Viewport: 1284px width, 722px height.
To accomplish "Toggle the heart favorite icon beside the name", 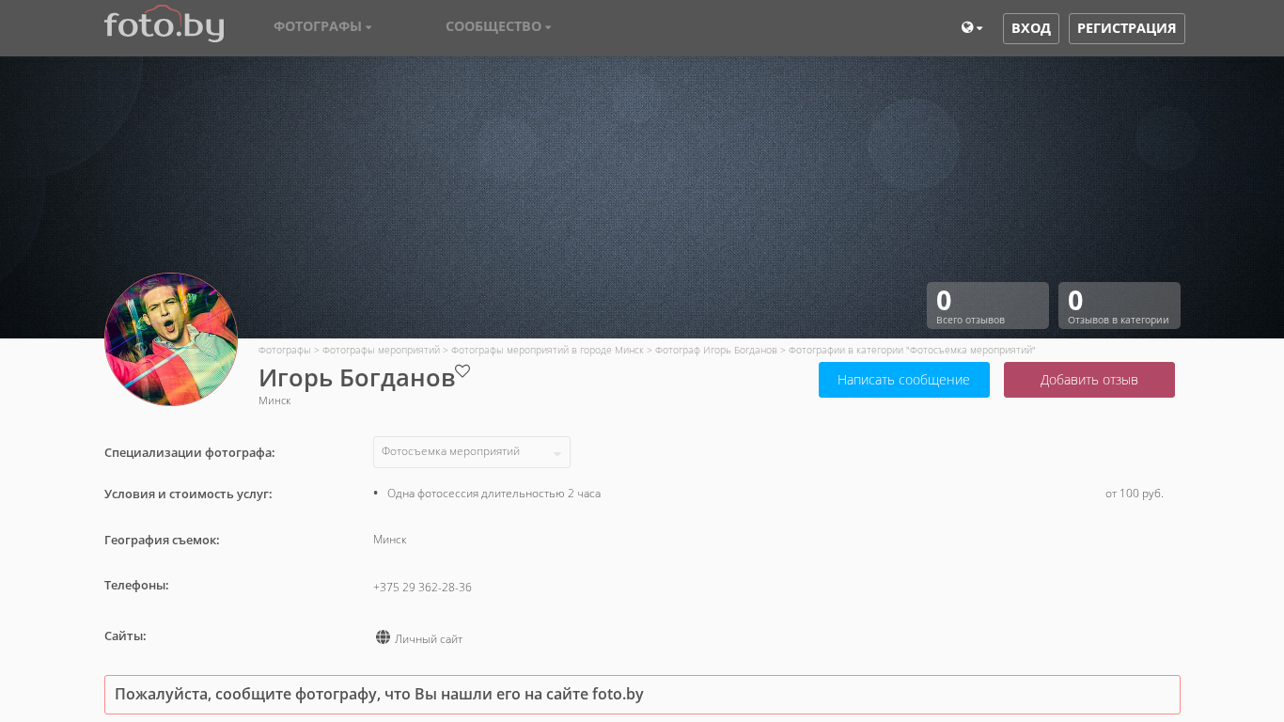I will [462, 371].
